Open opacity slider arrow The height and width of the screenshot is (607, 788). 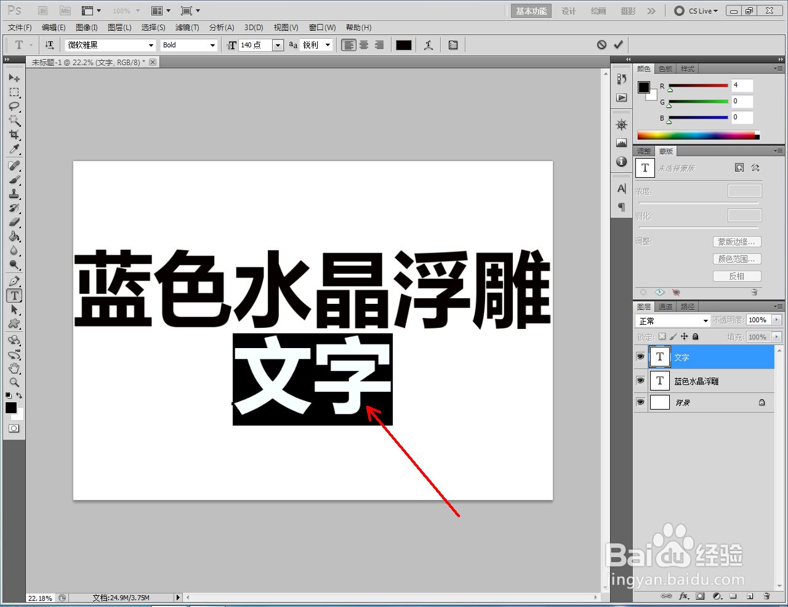(776, 320)
